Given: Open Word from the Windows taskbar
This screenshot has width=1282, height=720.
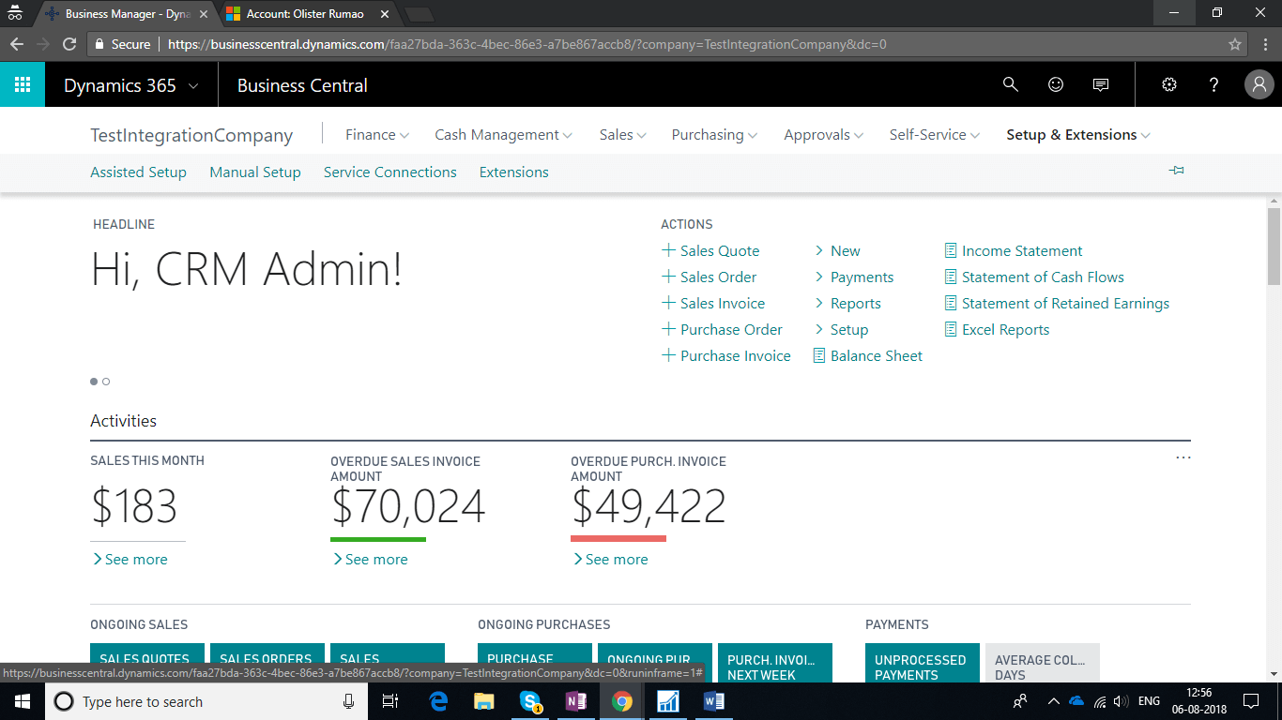Looking at the screenshot, I should pos(714,701).
